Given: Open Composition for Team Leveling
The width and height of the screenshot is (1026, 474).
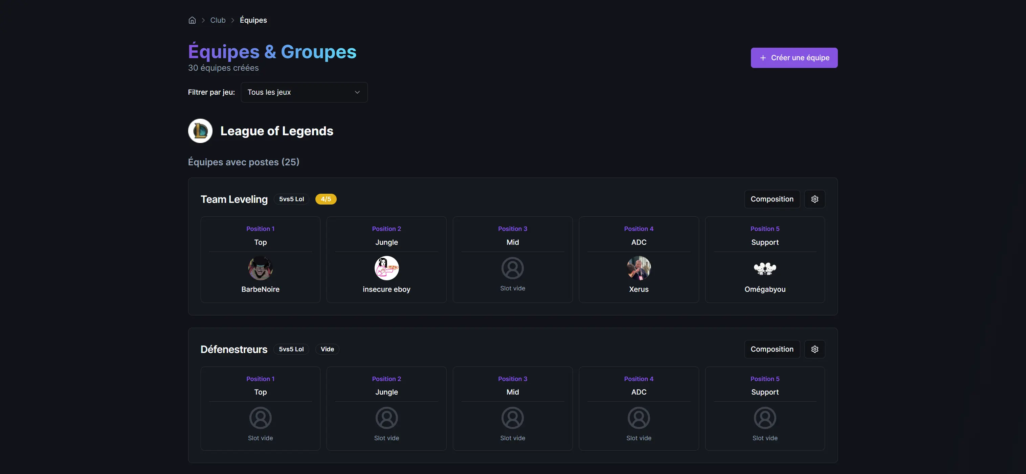Looking at the screenshot, I should (x=772, y=199).
